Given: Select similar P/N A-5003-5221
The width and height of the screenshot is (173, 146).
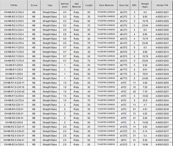Looking at the screenshot, I should pos(162,92).
